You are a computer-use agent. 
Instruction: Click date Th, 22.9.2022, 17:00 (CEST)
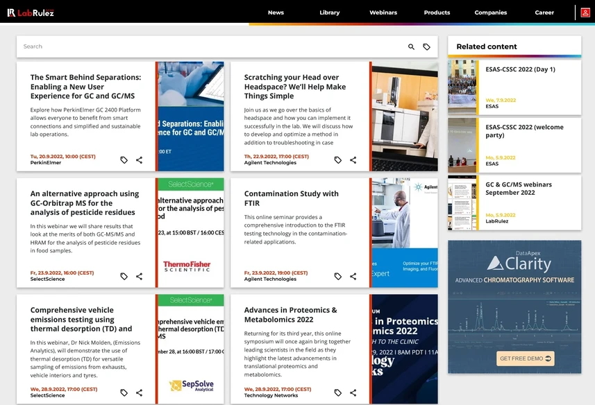276,157
